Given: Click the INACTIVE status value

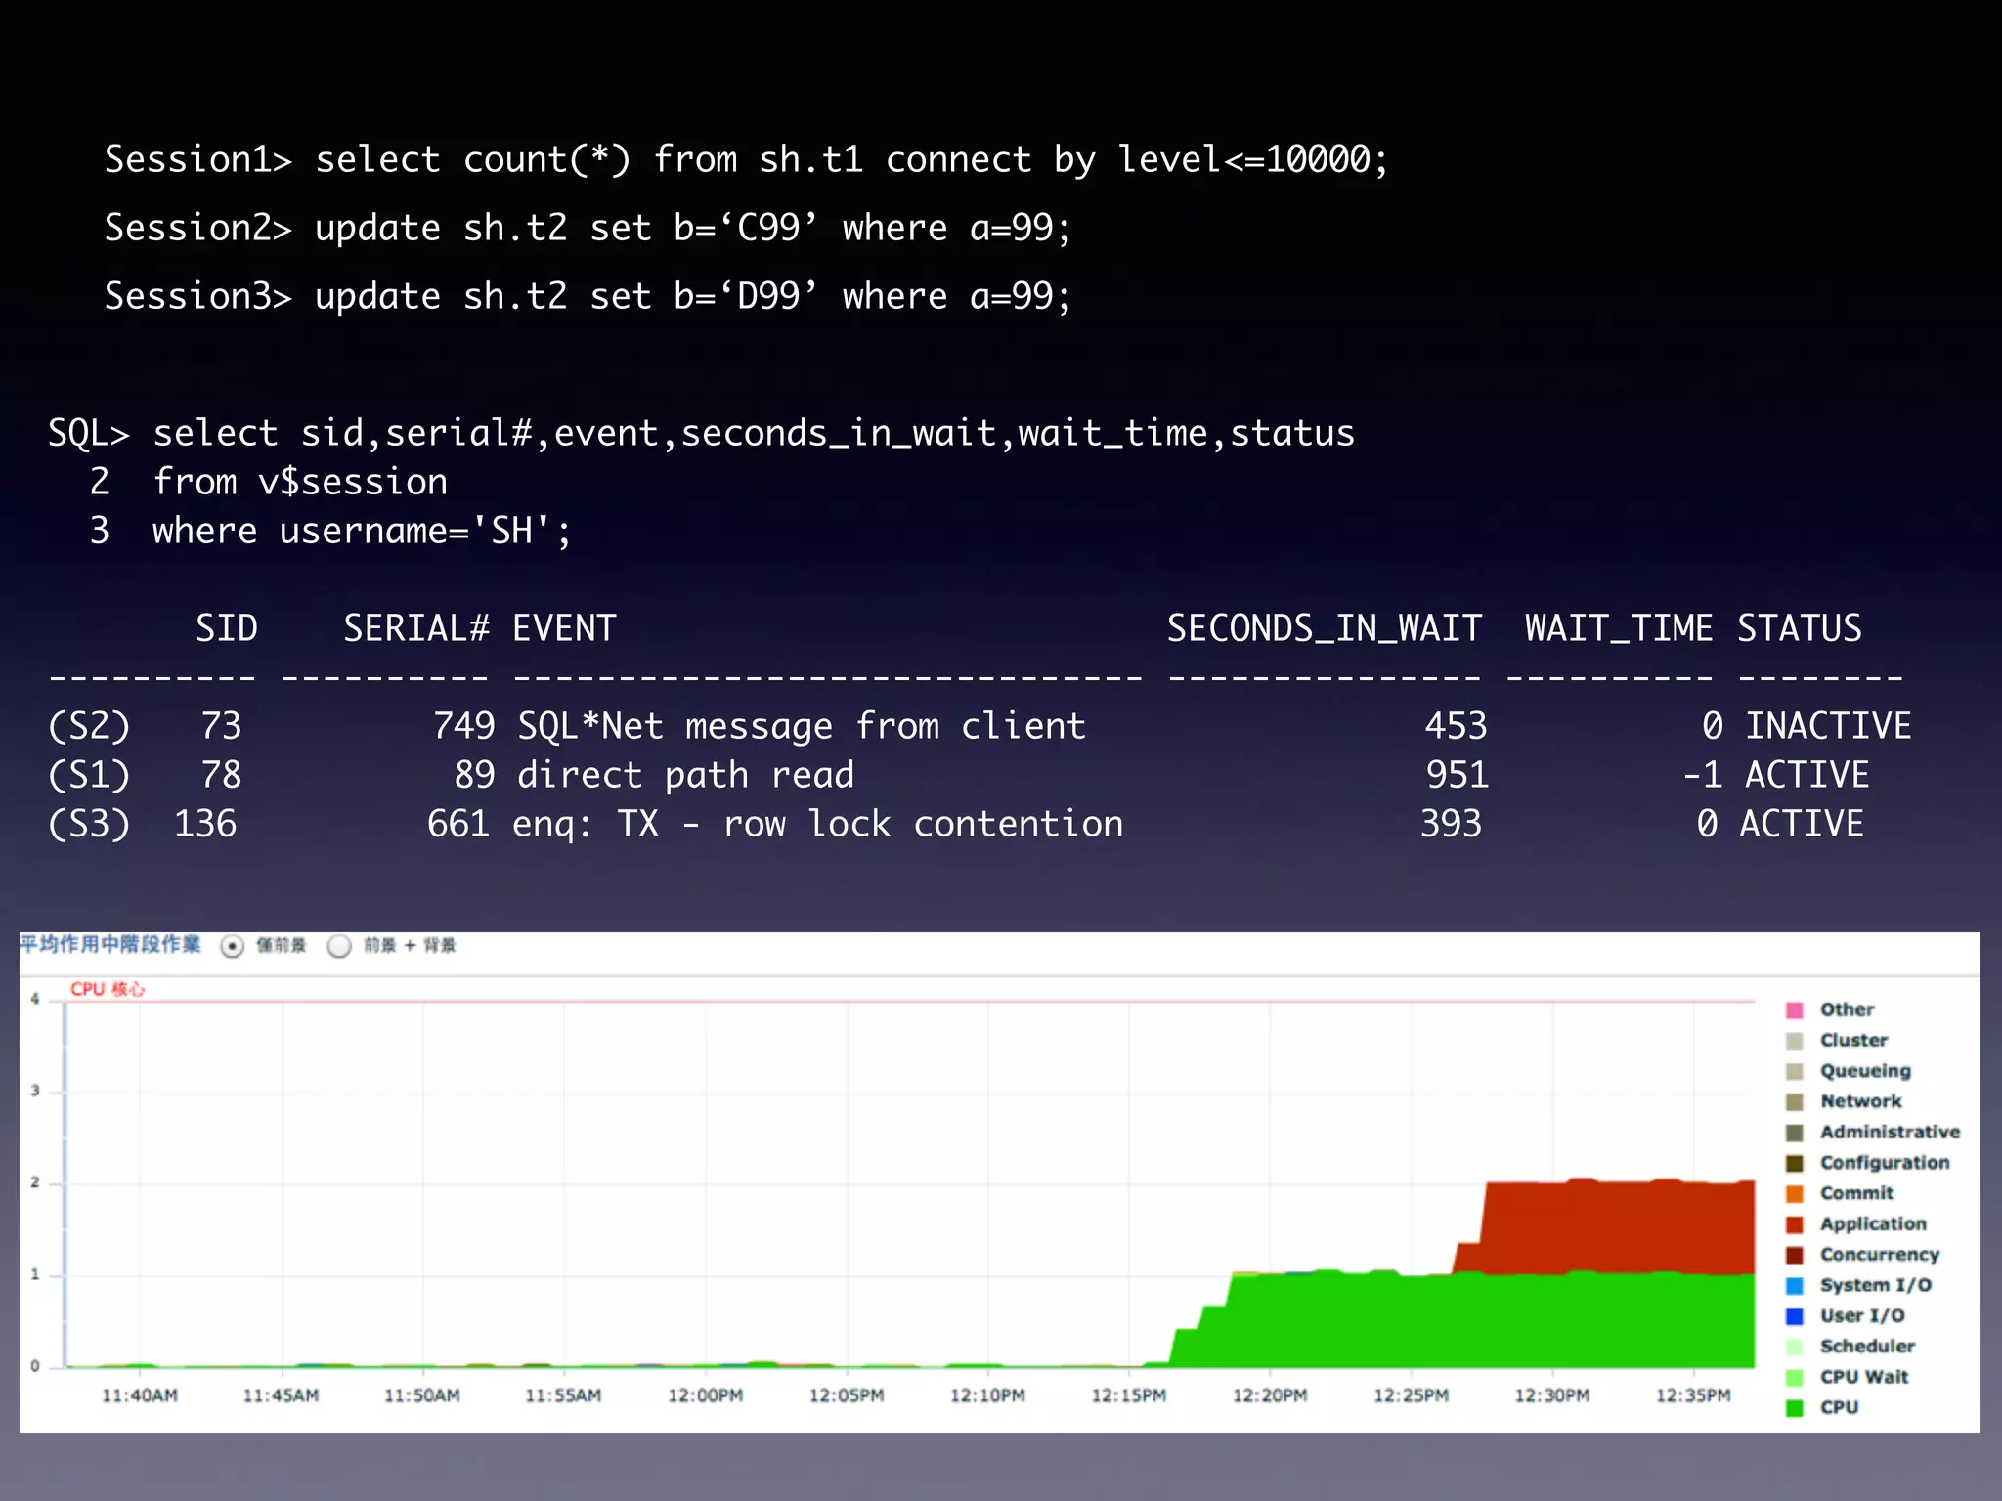Looking at the screenshot, I should tap(1828, 726).
